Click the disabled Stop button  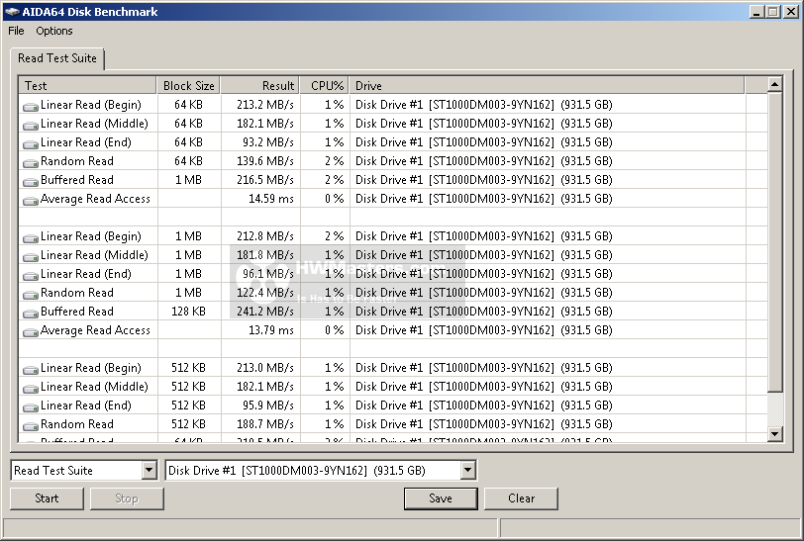pos(127,498)
